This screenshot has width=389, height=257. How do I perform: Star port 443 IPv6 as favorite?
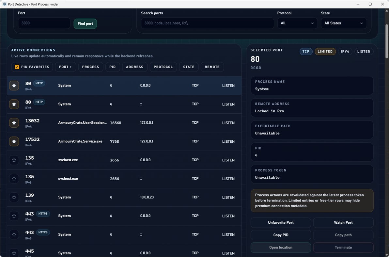14,234
